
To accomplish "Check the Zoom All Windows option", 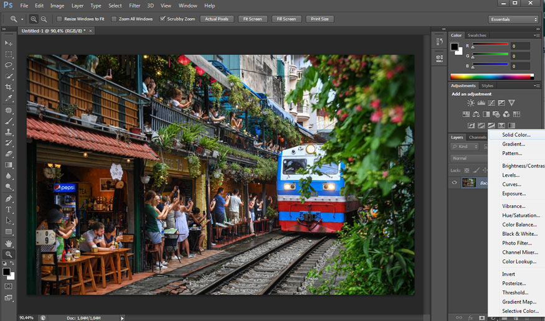I will pos(114,19).
